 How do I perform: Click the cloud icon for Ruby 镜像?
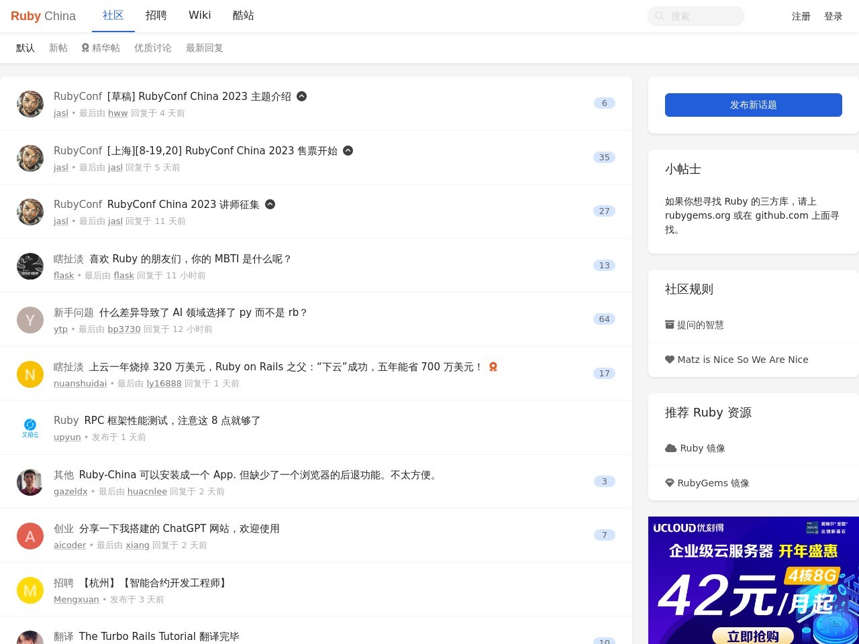click(670, 448)
